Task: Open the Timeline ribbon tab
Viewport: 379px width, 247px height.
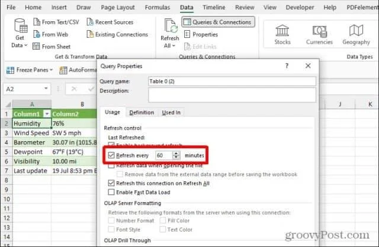Action: point(214,8)
